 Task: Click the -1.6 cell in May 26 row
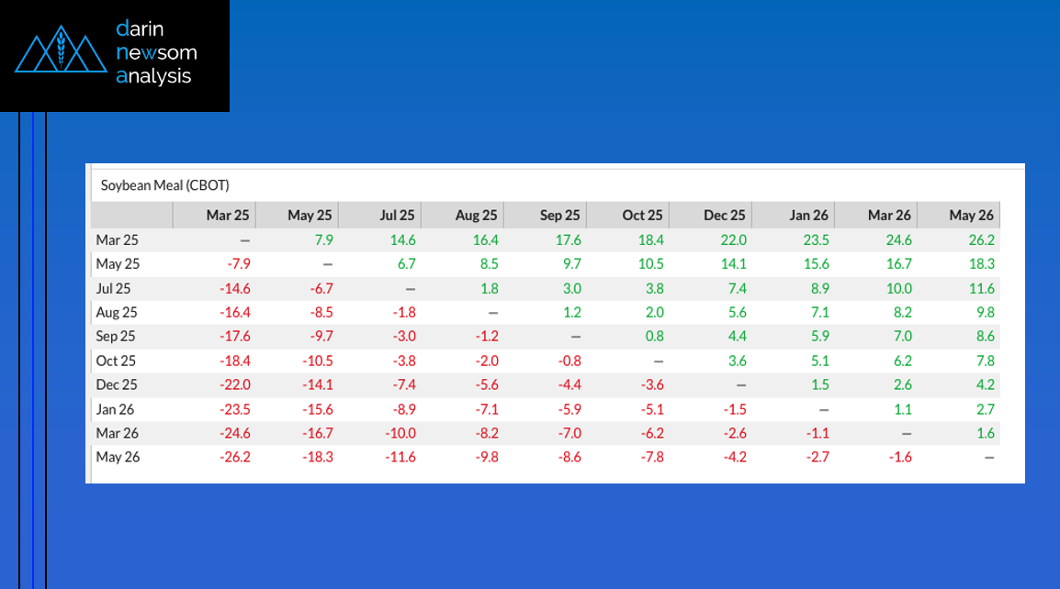[900, 457]
